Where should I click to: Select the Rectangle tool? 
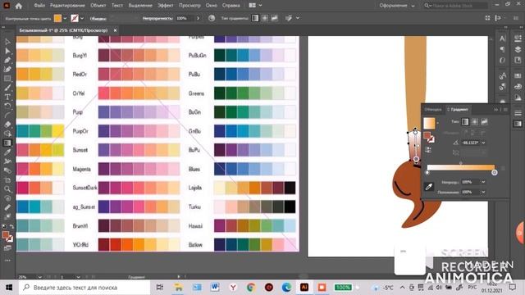click(x=7, y=79)
